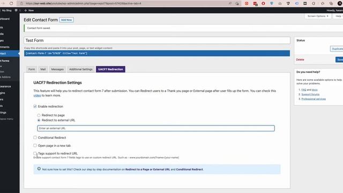The image size is (343, 193).
Task: Click the browser address bar URL
Action: tap(83, 4)
